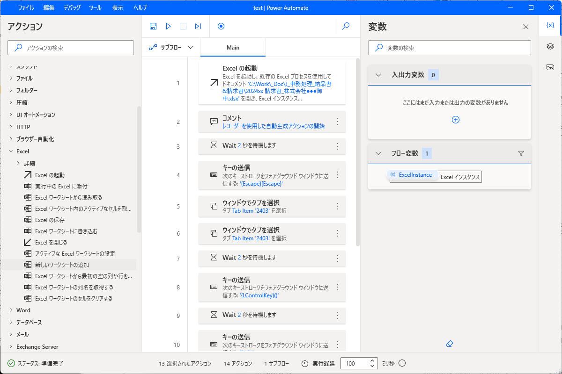
Task: Start the recorder icon
Action: [x=221, y=26]
